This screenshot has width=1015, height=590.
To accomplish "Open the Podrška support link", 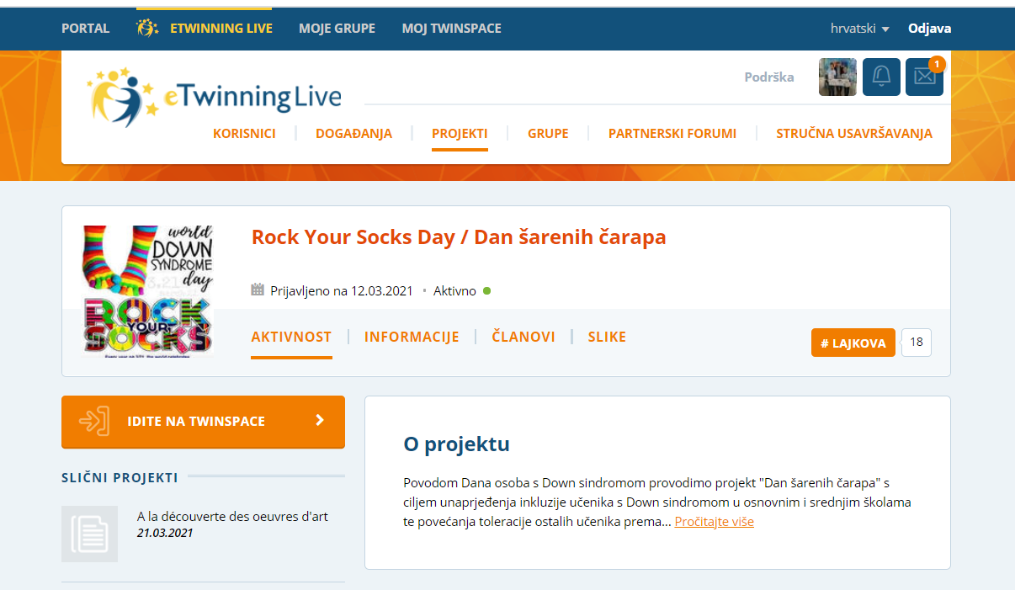I will [769, 77].
